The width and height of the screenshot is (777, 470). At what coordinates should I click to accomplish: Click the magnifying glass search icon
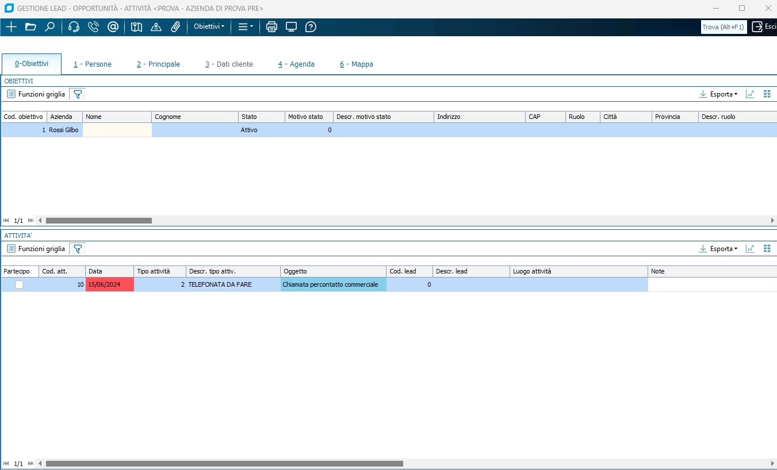click(50, 27)
